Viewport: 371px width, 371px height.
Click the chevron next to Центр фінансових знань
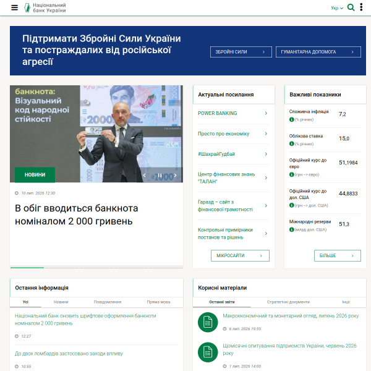tap(266, 177)
